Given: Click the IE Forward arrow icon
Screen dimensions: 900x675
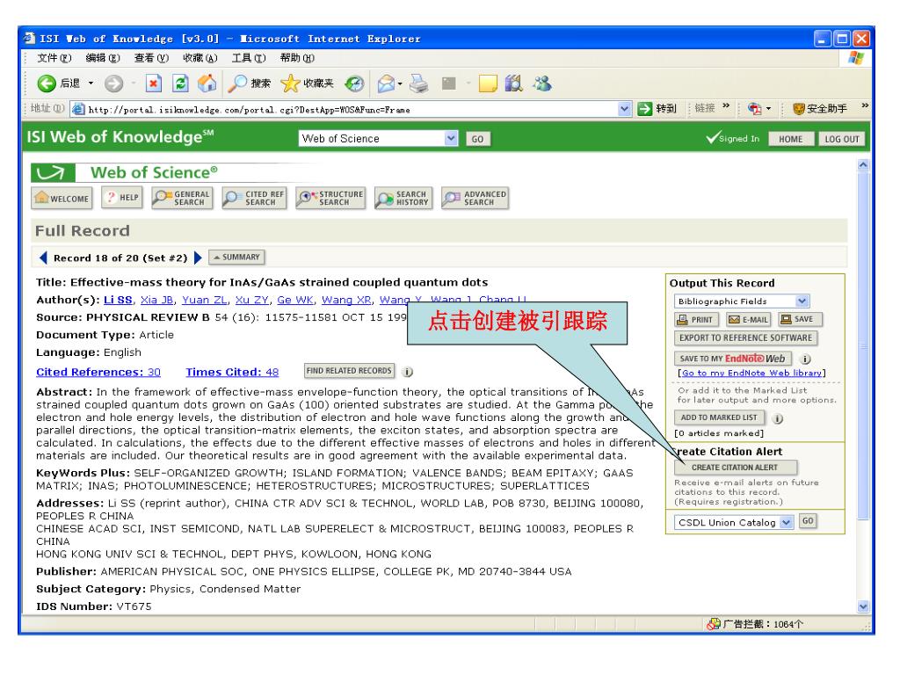Looking at the screenshot, I should tap(113, 83).
